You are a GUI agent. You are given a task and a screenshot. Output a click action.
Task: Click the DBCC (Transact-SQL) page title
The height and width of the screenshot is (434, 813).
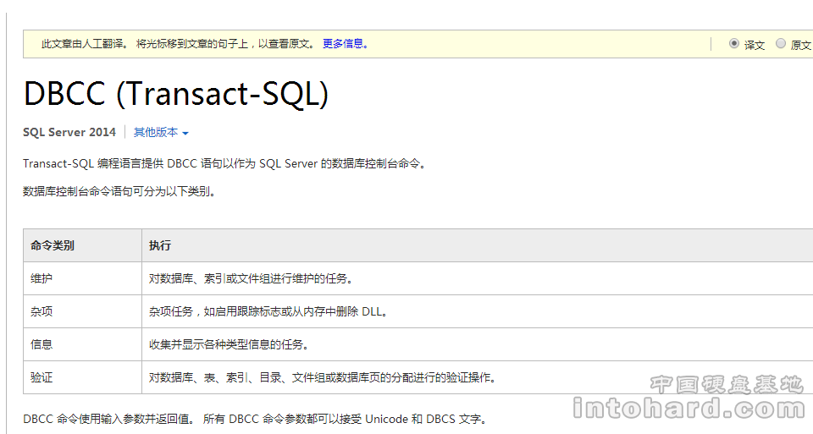click(x=176, y=93)
